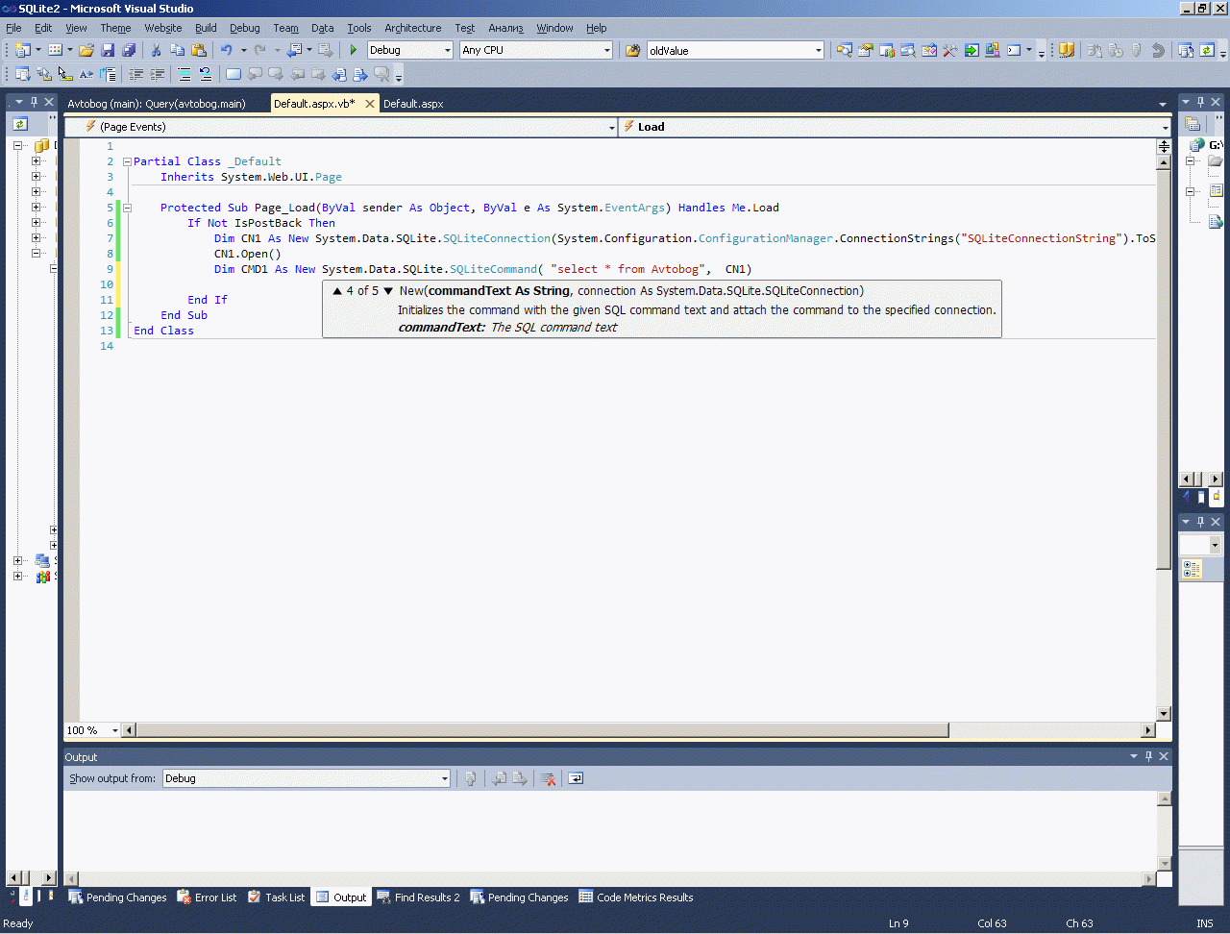The width and height of the screenshot is (1230, 934).
Task: Click the editor horizontal scrollbar thumb
Action: coord(543,730)
